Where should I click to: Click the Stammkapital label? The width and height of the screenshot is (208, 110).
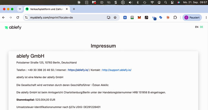pyautogui.click(x=26, y=100)
